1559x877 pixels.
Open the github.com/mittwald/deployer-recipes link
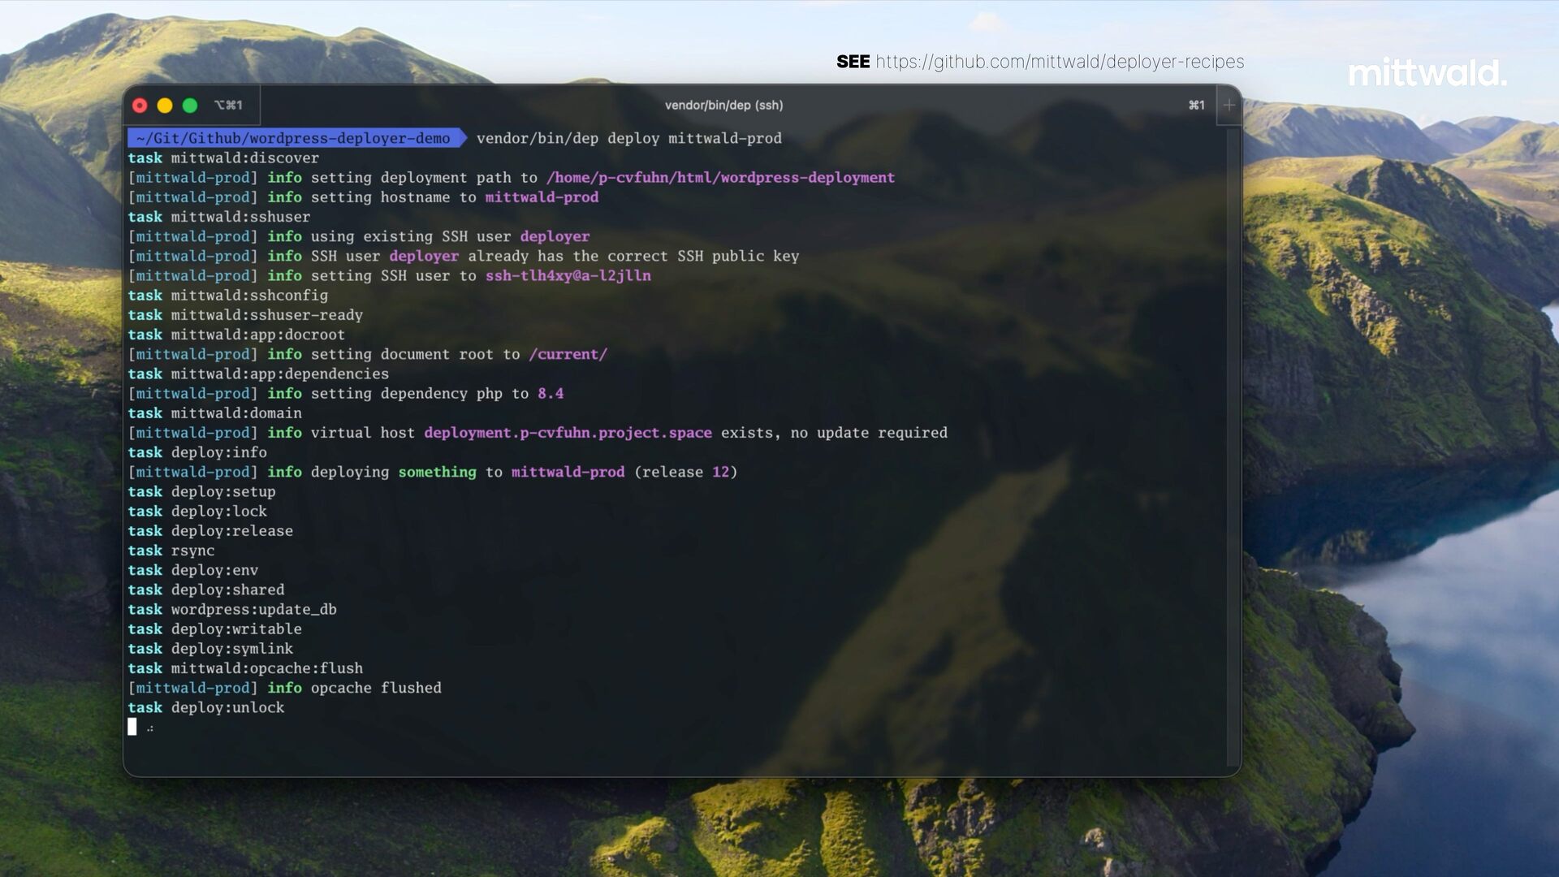point(1059,62)
